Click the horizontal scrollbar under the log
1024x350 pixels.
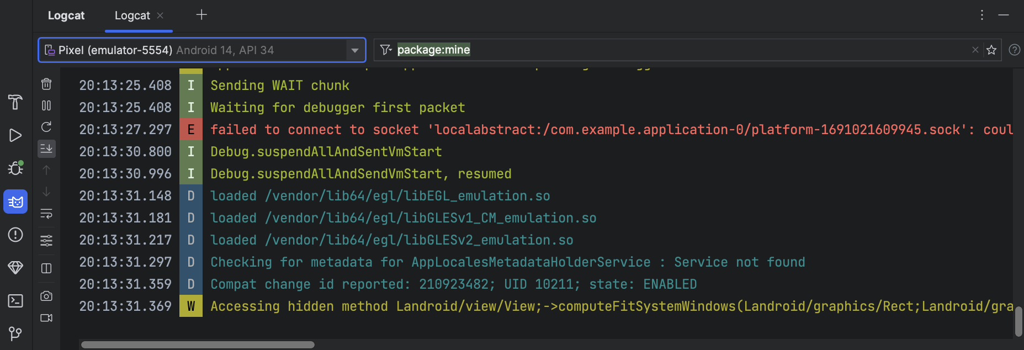pyautogui.click(x=198, y=345)
